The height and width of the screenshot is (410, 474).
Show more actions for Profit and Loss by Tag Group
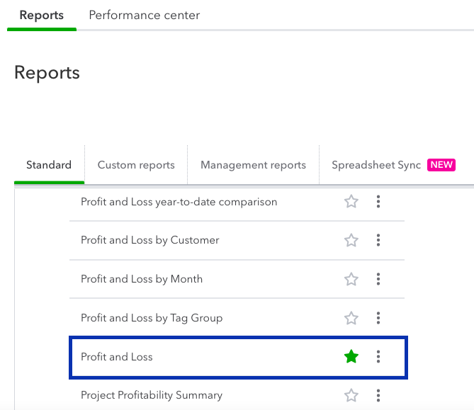coord(378,318)
